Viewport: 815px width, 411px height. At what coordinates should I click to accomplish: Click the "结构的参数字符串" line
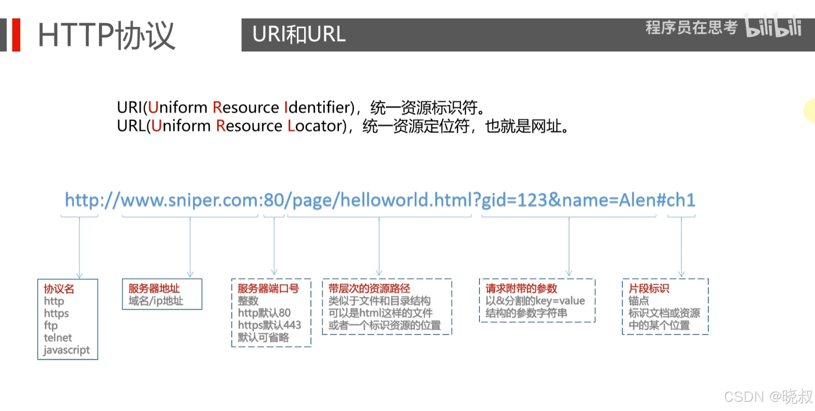tap(526, 313)
